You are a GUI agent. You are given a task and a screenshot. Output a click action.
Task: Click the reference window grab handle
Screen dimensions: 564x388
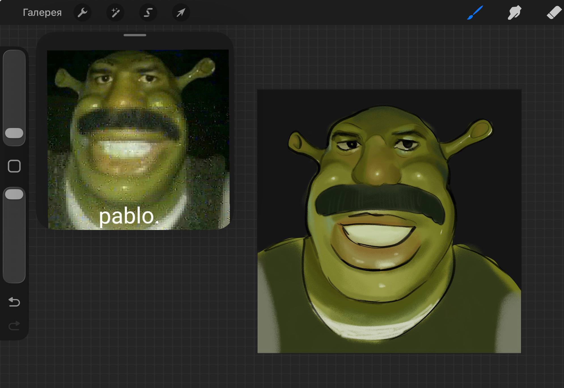click(x=135, y=35)
